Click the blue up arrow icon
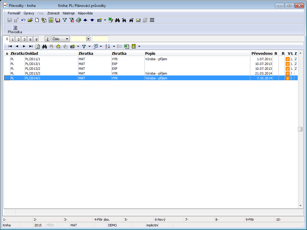 [x=85, y=20]
